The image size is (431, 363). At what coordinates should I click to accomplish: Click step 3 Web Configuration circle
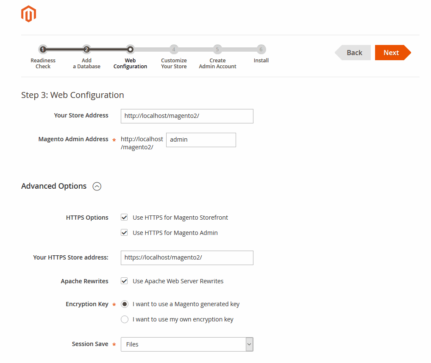130,50
